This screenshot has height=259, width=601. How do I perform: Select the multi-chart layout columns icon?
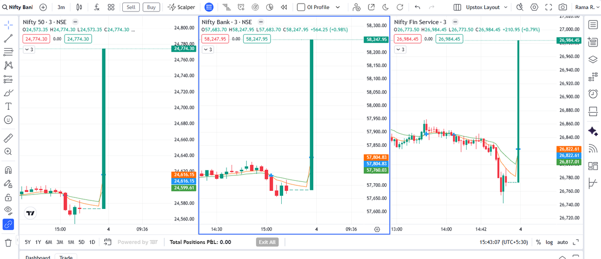click(x=457, y=7)
